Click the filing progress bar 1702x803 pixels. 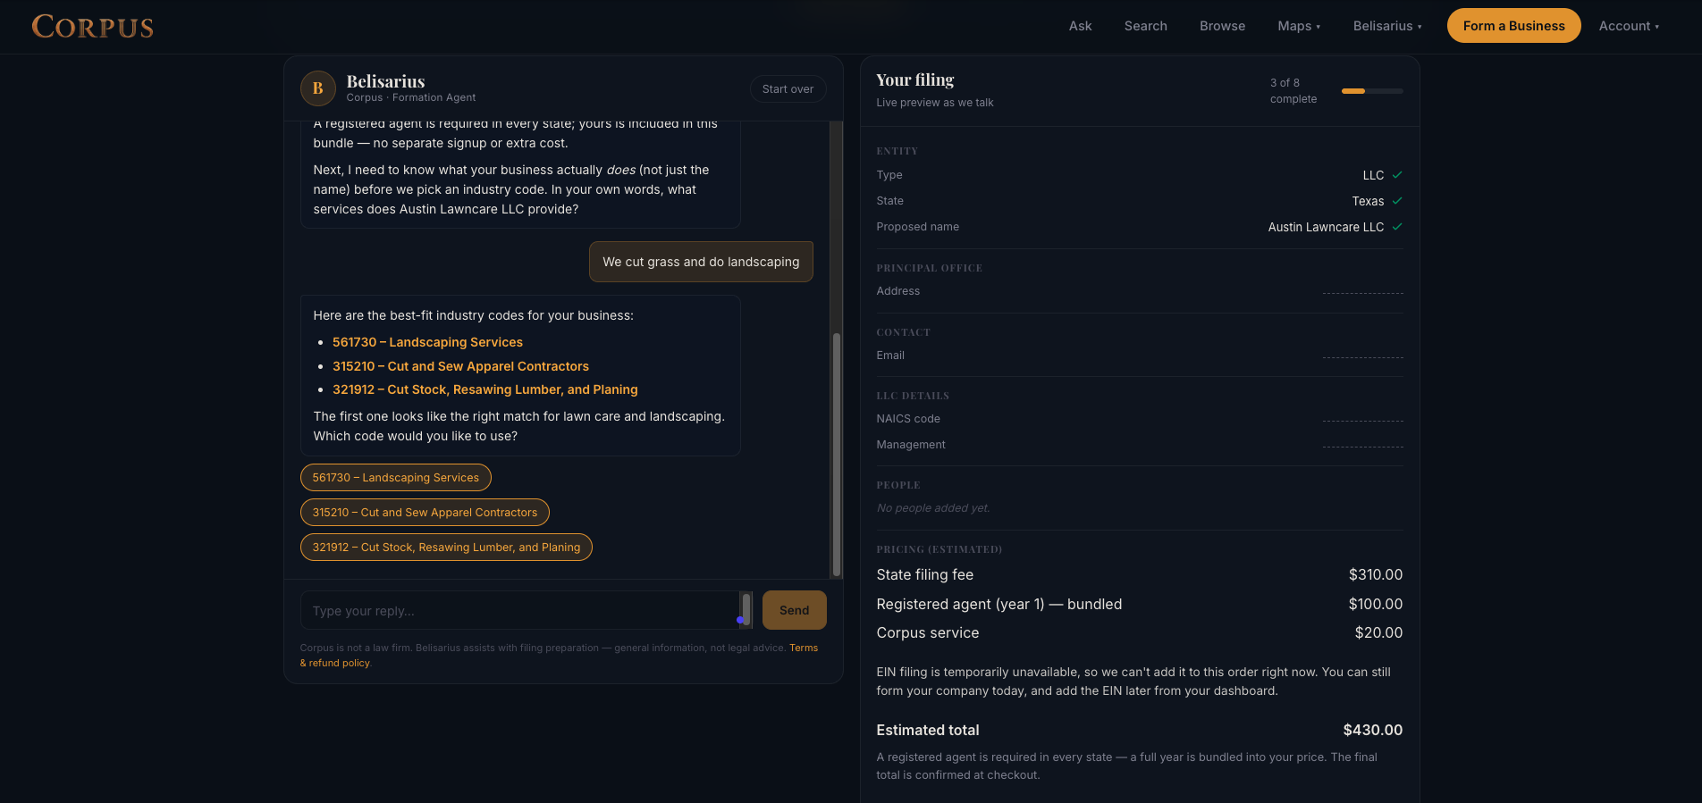pos(1372,91)
